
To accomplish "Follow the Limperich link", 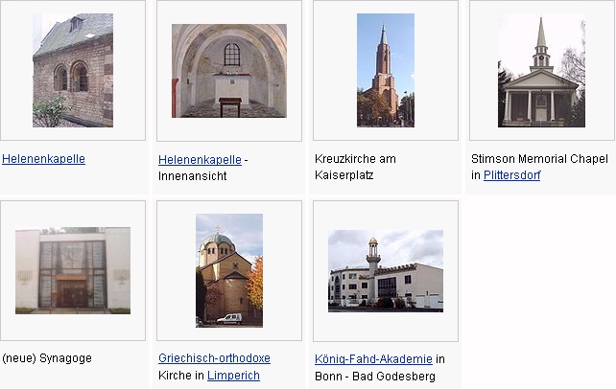I will point(233,376).
